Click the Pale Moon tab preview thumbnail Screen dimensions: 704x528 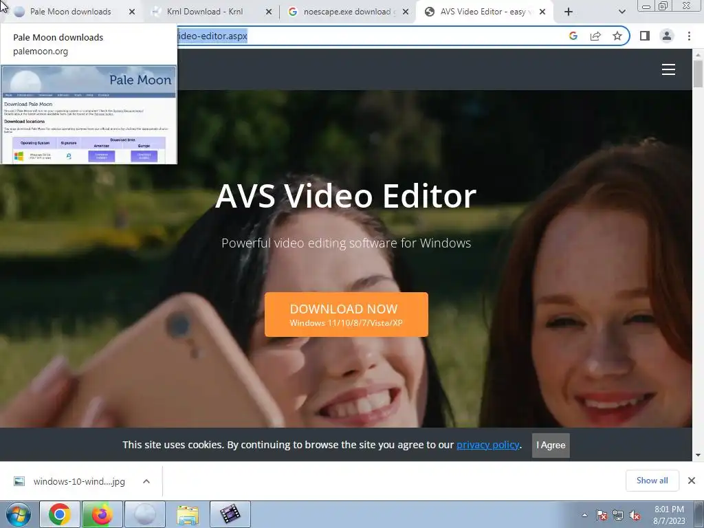(89, 115)
